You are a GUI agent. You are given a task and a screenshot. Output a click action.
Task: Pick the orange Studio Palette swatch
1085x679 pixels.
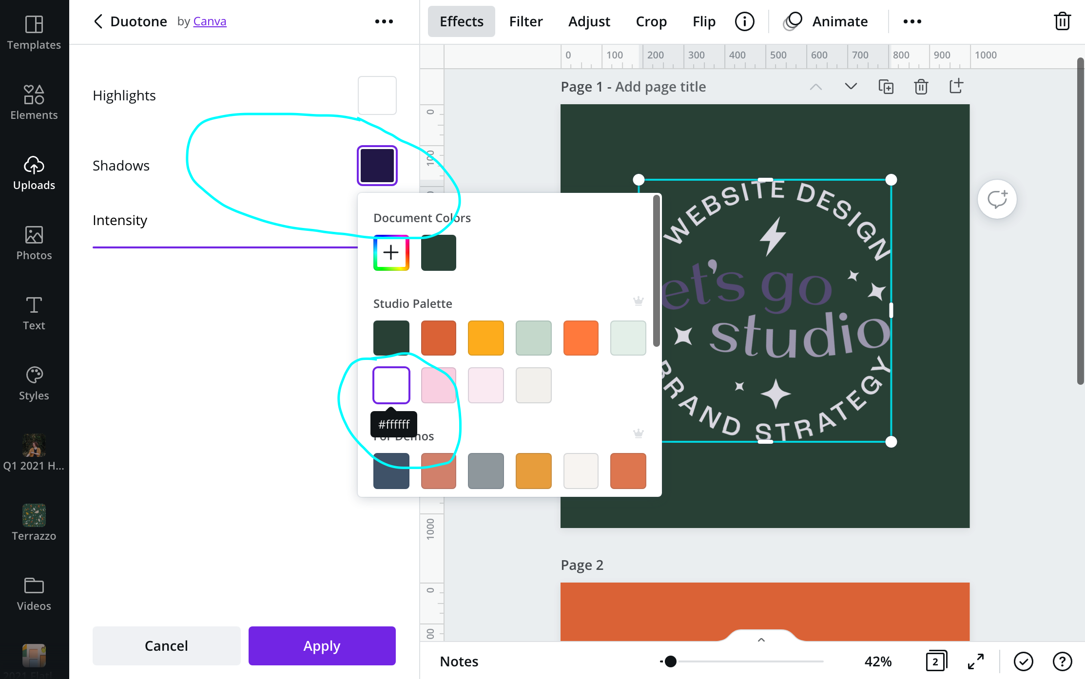(x=581, y=338)
